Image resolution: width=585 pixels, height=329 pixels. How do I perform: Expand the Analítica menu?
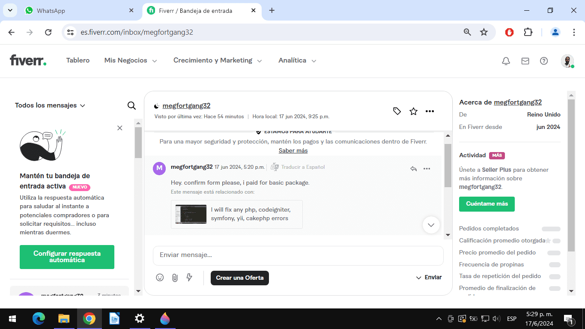297,60
